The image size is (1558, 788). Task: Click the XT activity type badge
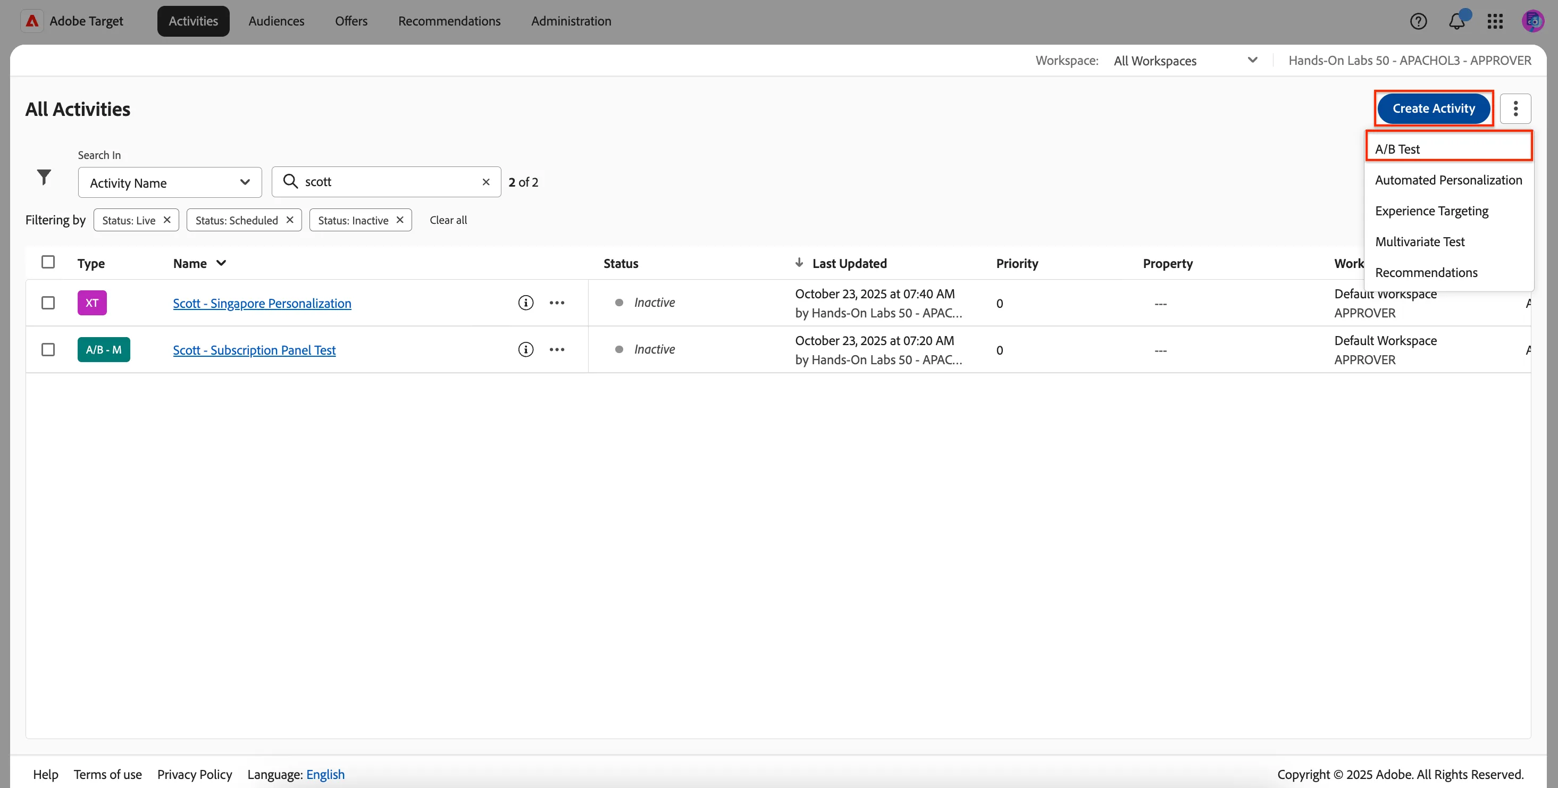(x=92, y=303)
